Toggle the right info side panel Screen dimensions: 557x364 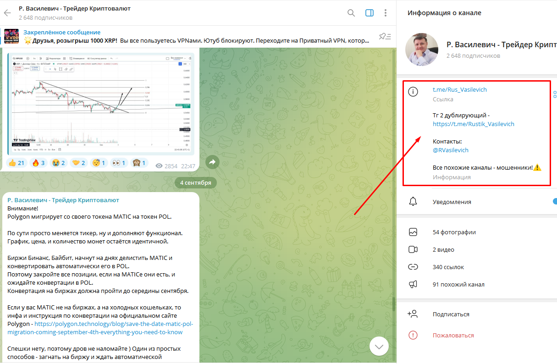point(369,13)
